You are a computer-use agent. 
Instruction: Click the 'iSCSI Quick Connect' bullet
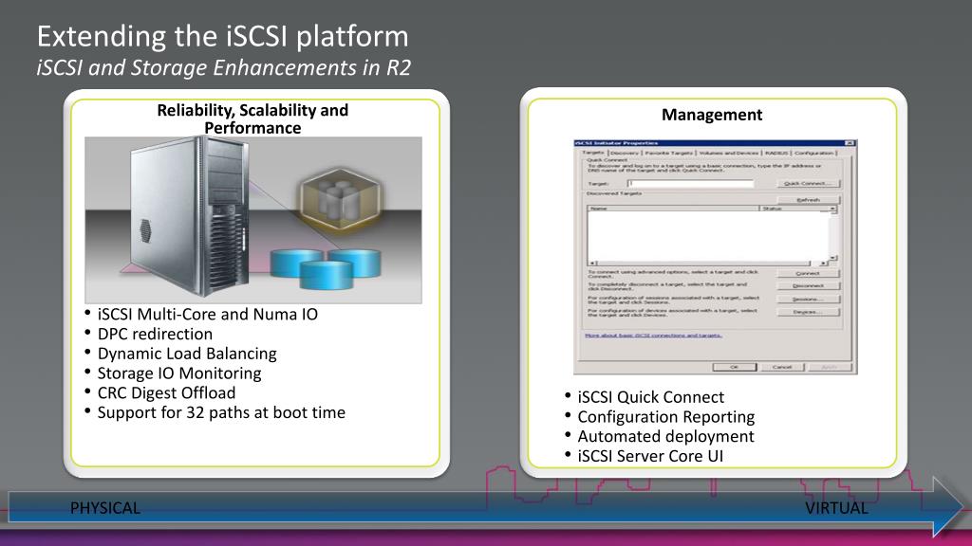point(651,397)
